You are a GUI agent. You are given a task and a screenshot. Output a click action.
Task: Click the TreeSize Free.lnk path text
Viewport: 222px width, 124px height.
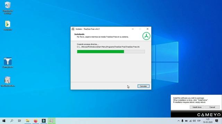[108, 47]
